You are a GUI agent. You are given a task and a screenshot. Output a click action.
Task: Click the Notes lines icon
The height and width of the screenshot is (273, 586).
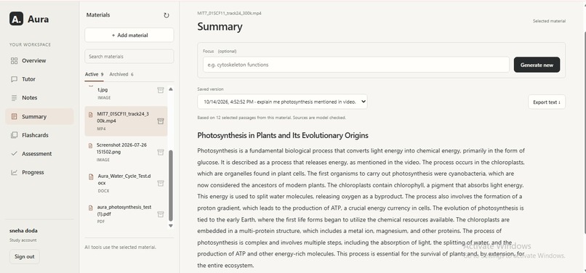(x=15, y=98)
